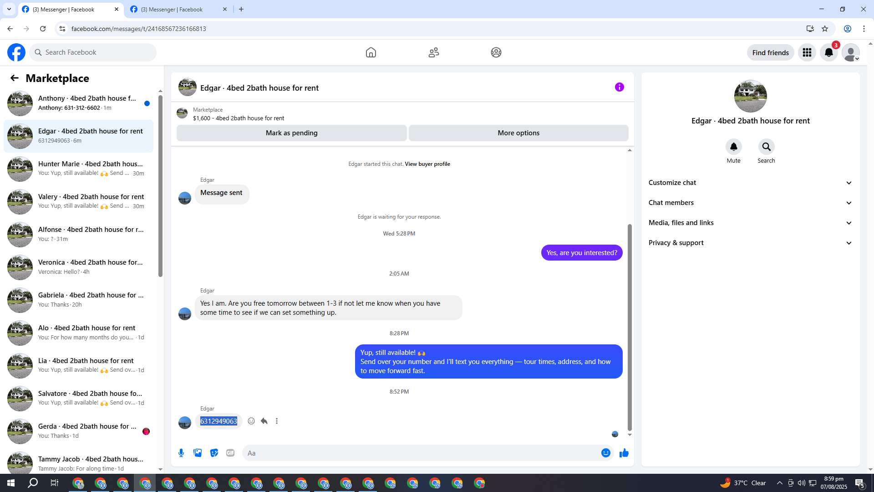Image resolution: width=874 pixels, height=492 pixels.
Task: Open Chrome profile icon in toolbar
Action: (848, 29)
